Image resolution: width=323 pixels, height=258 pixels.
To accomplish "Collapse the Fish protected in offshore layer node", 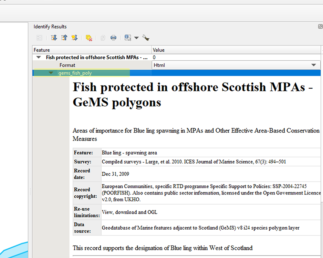I will coord(39,57).
